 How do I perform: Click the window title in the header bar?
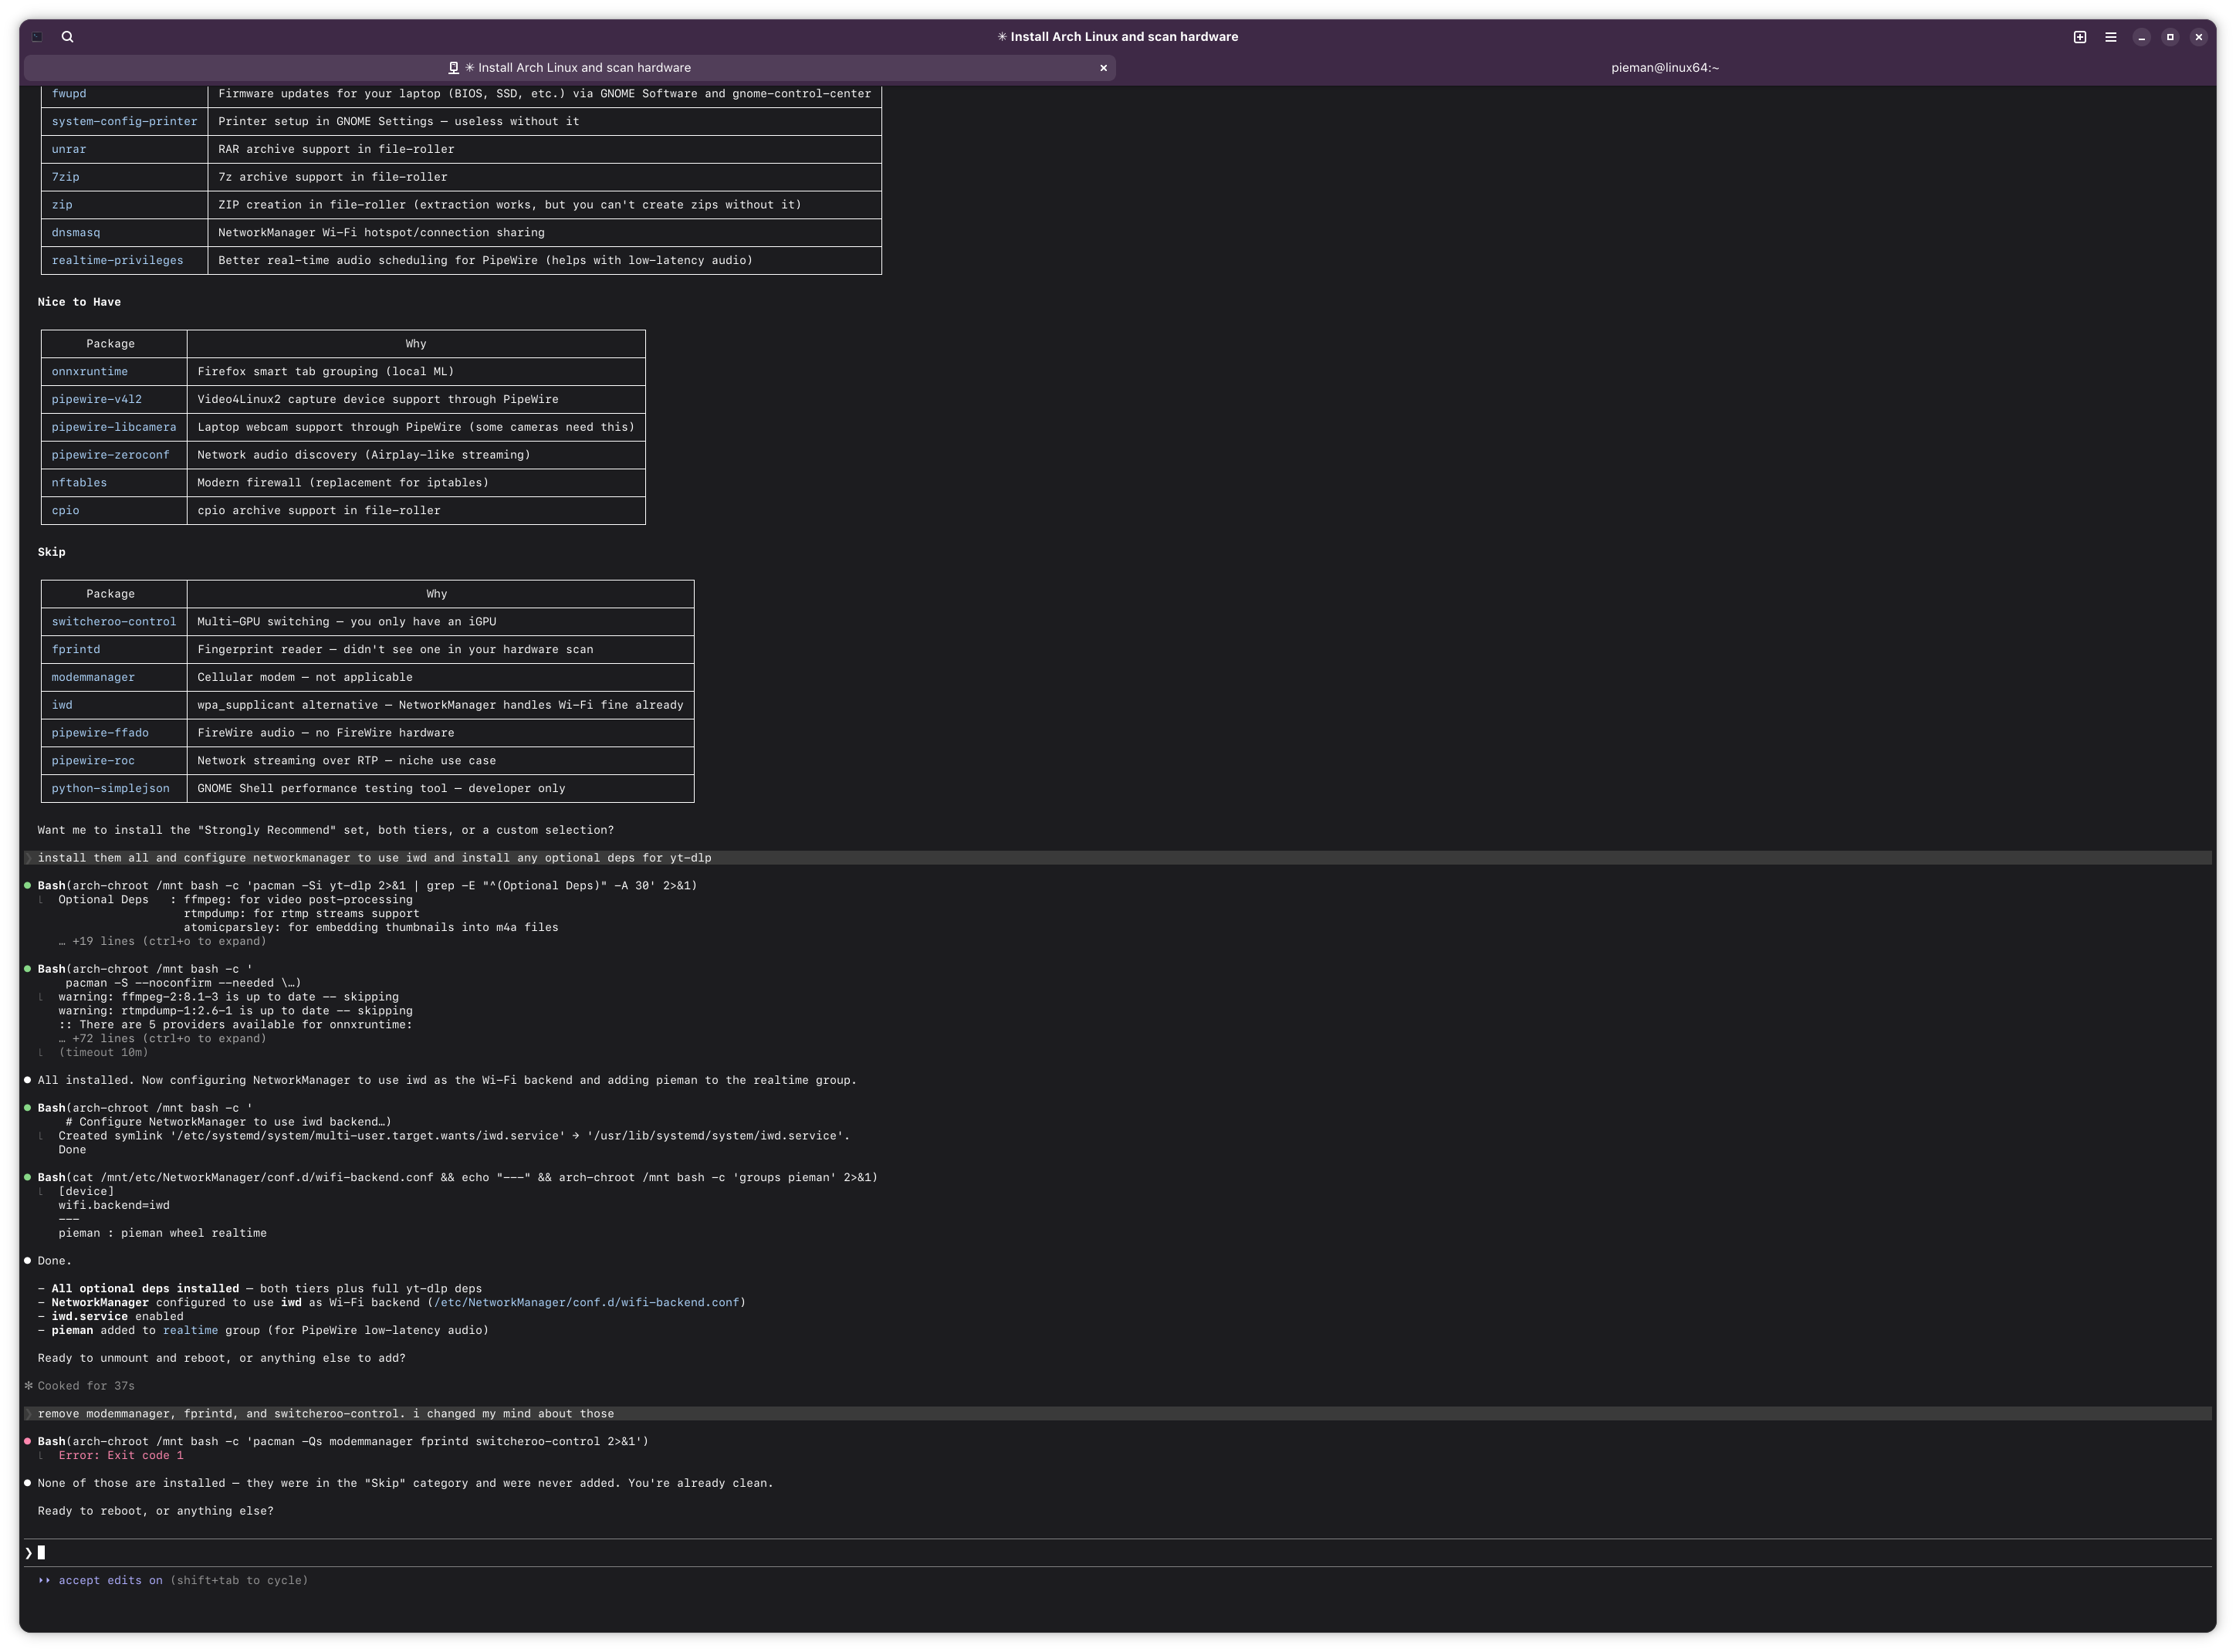click(1118, 37)
